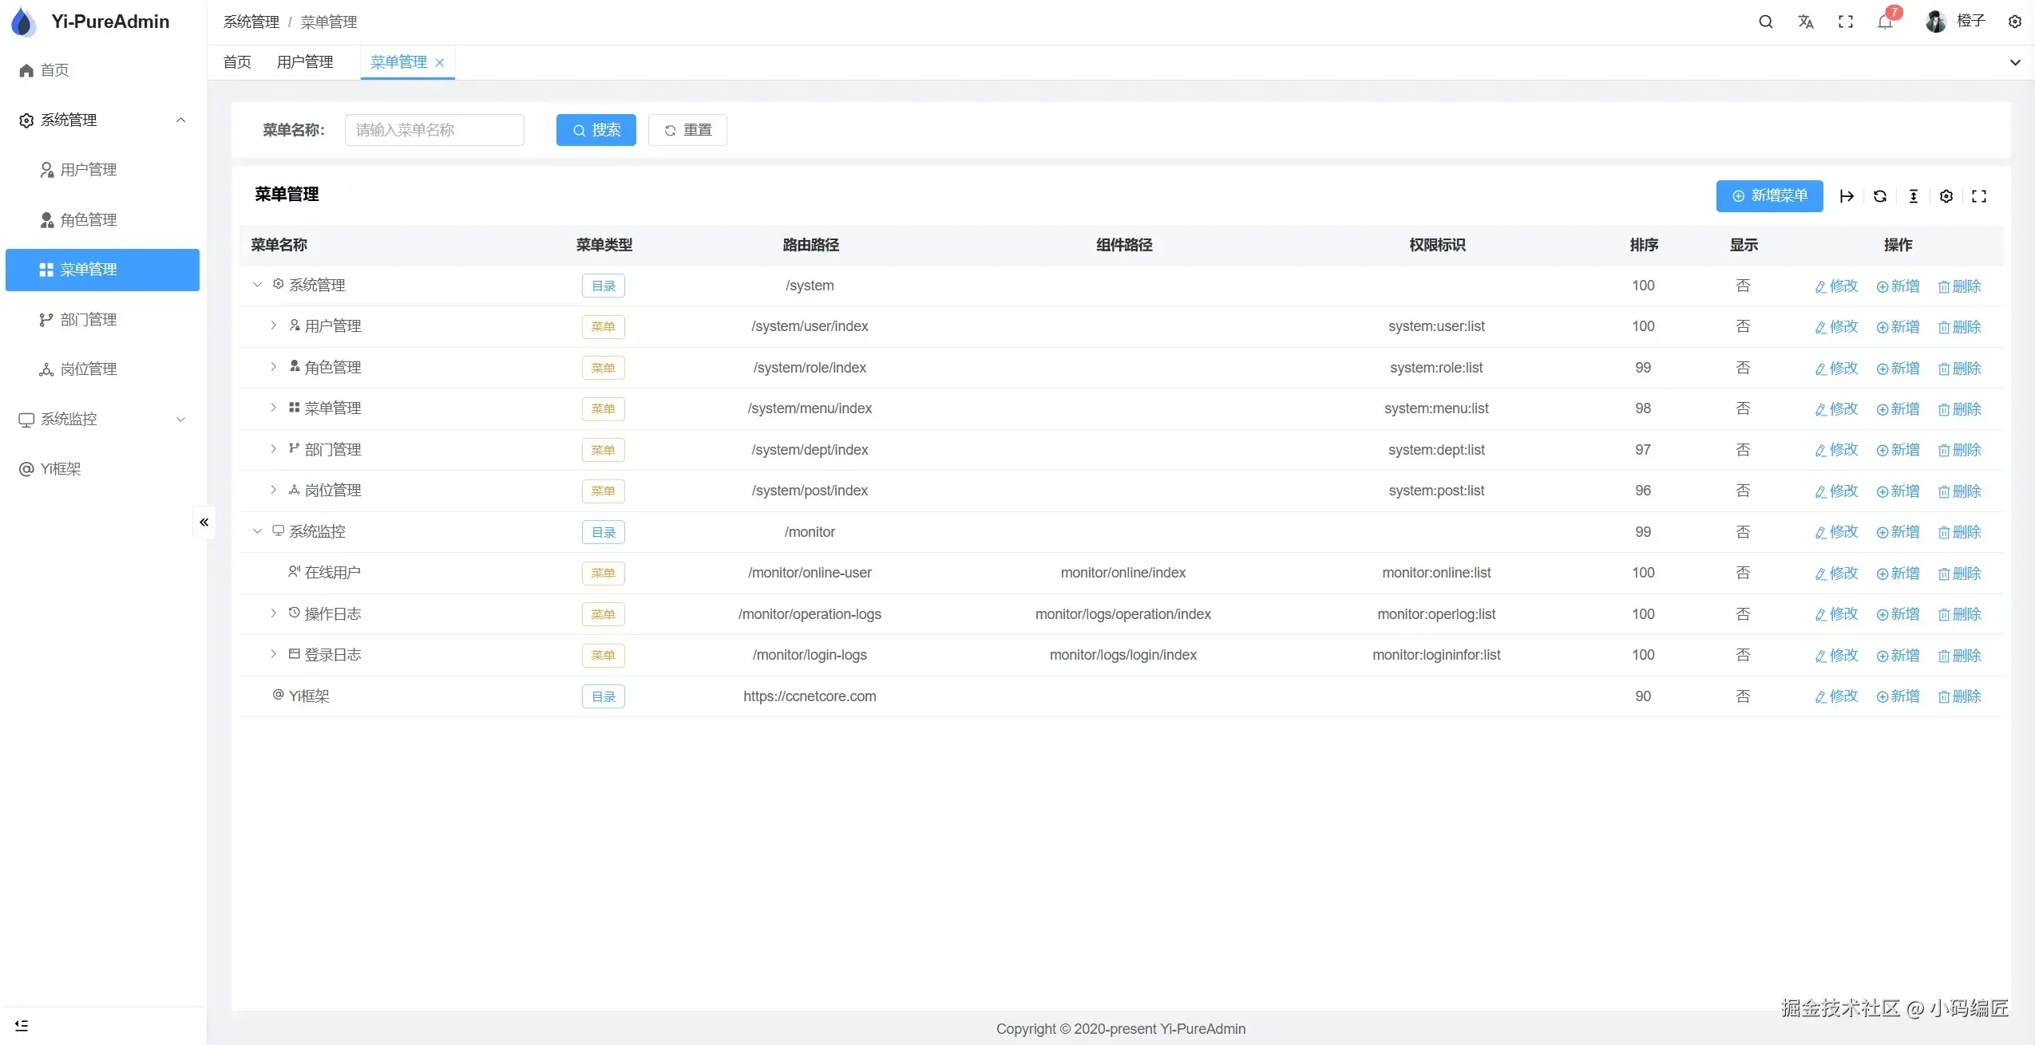2035x1045 pixels.
Task: Click the 菜单名称 search input field
Action: pyautogui.click(x=434, y=130)
